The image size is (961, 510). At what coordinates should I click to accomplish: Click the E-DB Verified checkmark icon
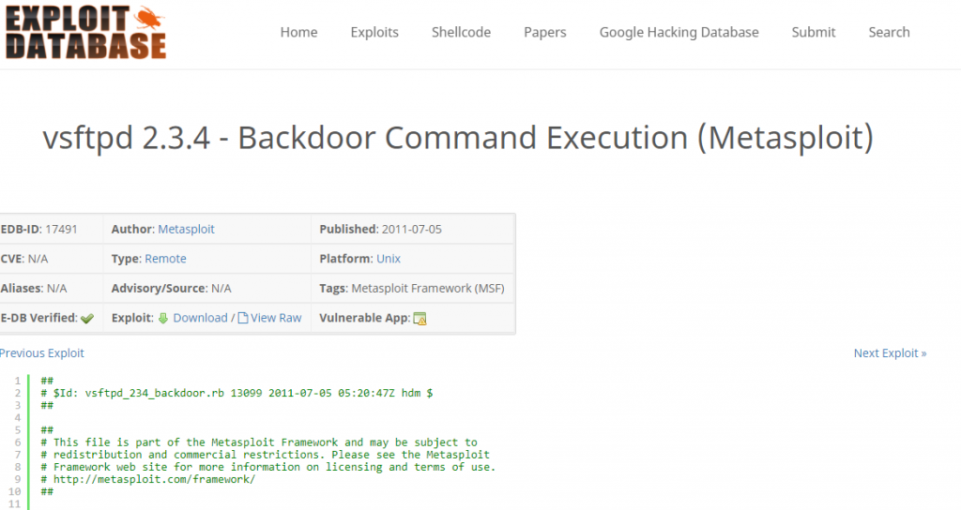[87, 319]
